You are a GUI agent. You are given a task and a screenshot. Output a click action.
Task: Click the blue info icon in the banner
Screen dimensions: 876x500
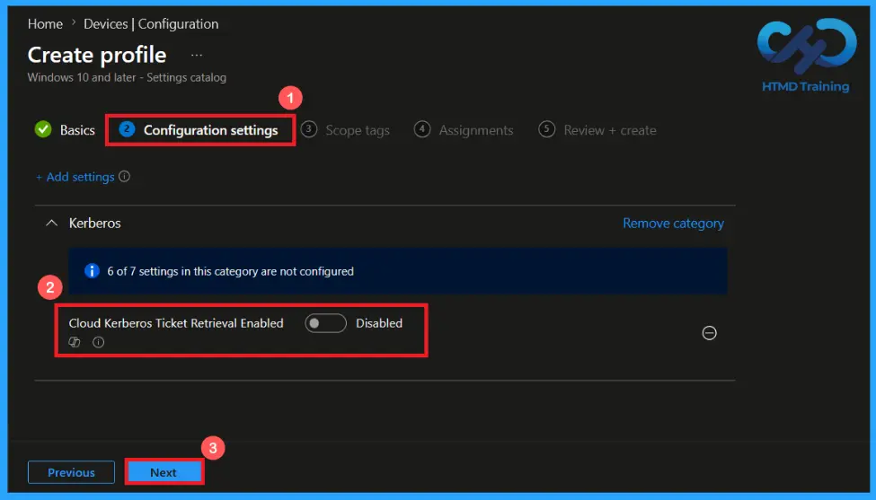92,271
